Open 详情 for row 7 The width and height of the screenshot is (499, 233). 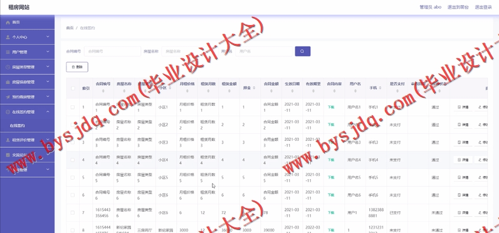(463, 213)
